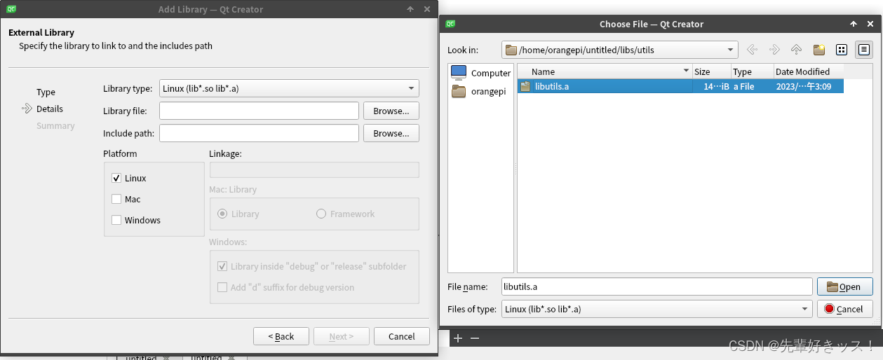Go to parent directory
The image size is (883, 360).
796,50
